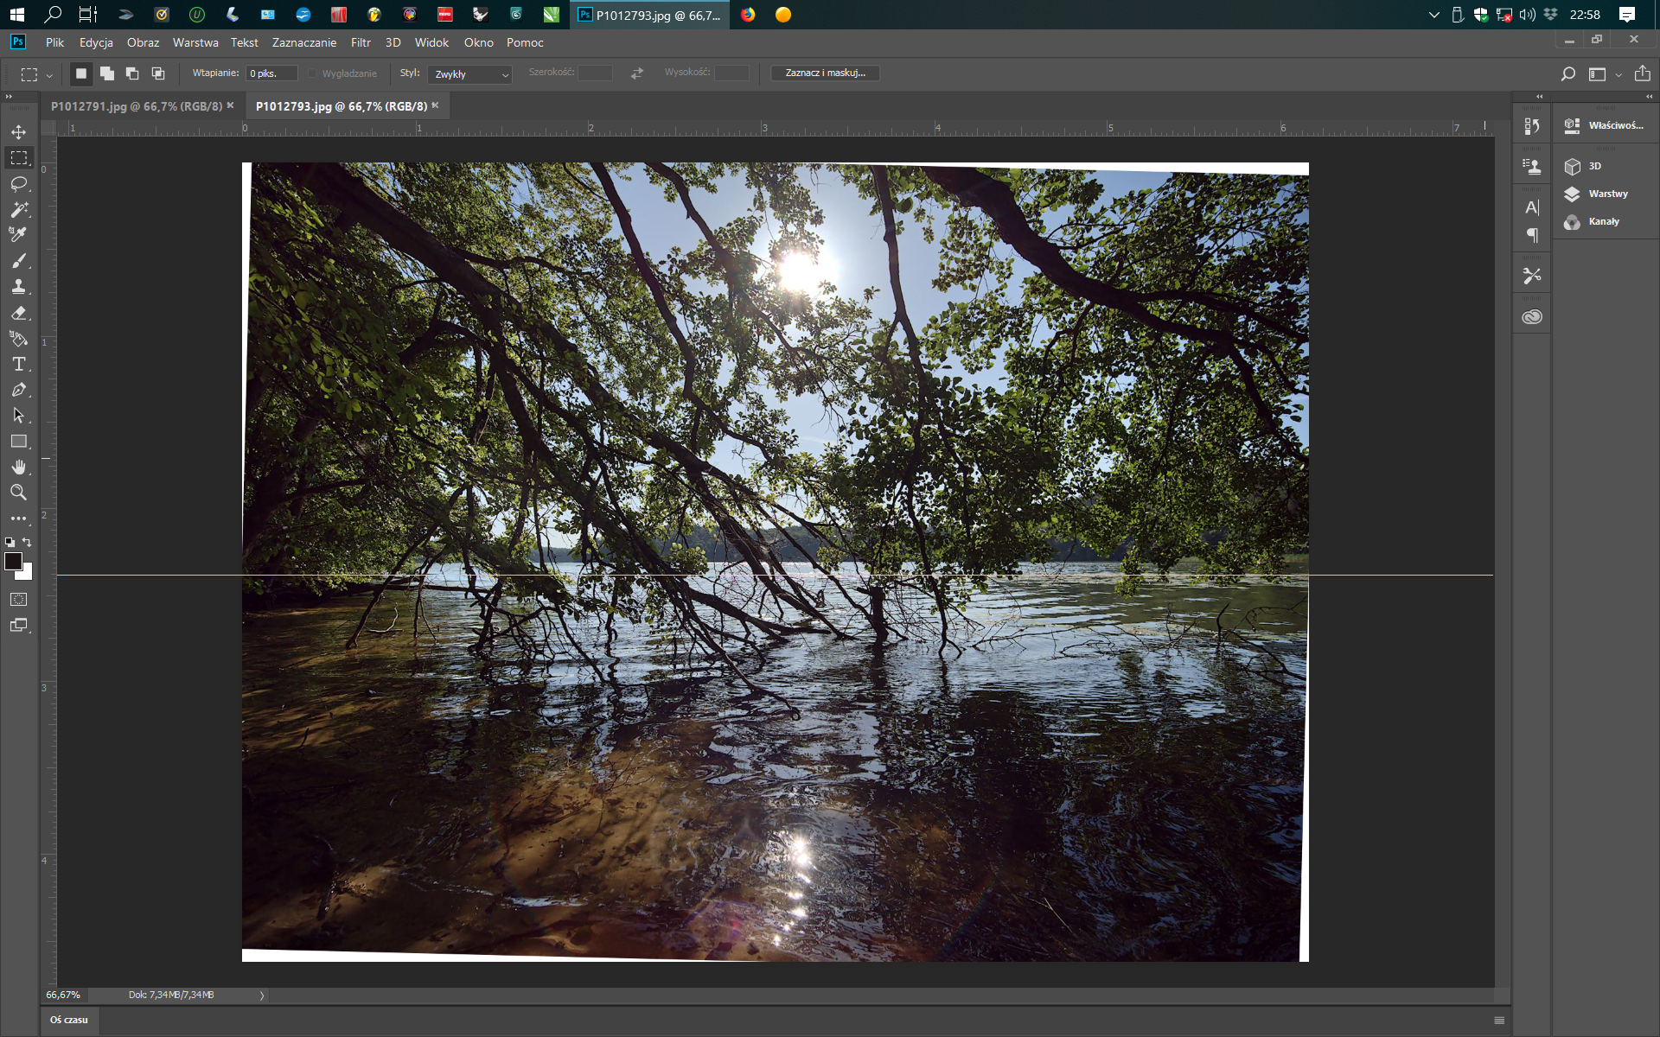Open the Styl dropdown showing Zwykły

click(470, 74)
